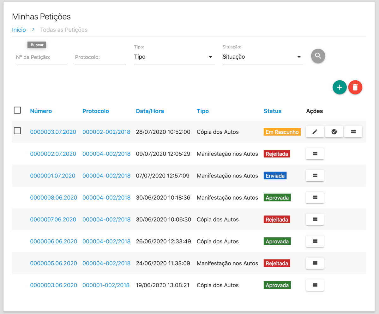Click Rejeitada badge for petition 0000007.06.2020
Viewport: 379px width, 314px height.
click(x=277, y=219)
